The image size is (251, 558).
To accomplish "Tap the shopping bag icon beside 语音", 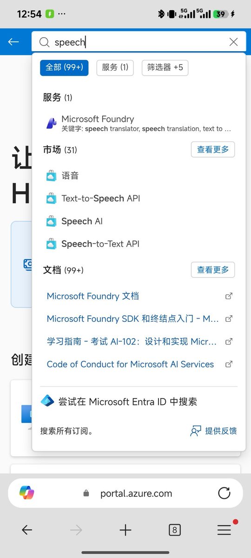I will coord(51,176).
